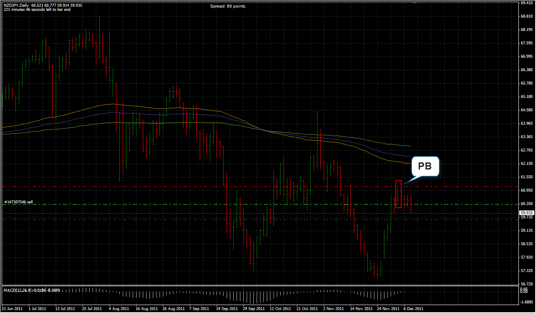Click the 66.380 price scale label
Viewport: 536px width, 313px height.
526,70
